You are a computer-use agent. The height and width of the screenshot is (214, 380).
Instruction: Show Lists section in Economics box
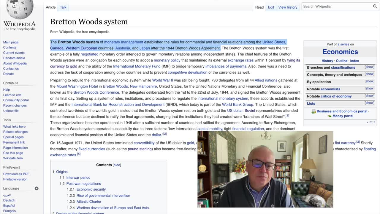(x=369, y=103)
